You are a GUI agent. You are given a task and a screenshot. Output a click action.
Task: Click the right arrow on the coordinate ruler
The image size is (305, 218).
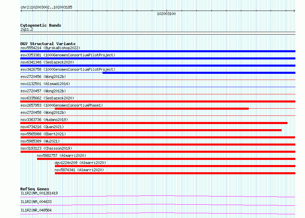(294, 11)
